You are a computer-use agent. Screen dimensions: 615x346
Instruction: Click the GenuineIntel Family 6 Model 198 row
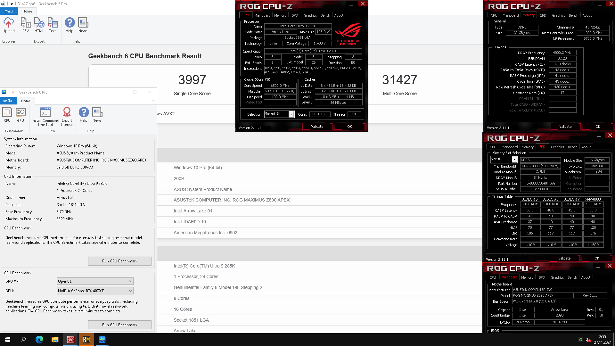(x=320, y=287)
